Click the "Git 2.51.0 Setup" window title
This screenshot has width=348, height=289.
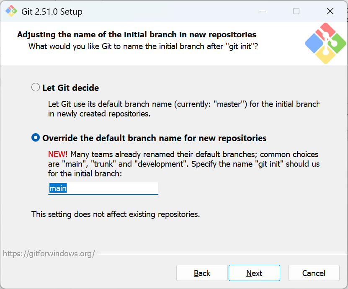click(x=52, y=12)
